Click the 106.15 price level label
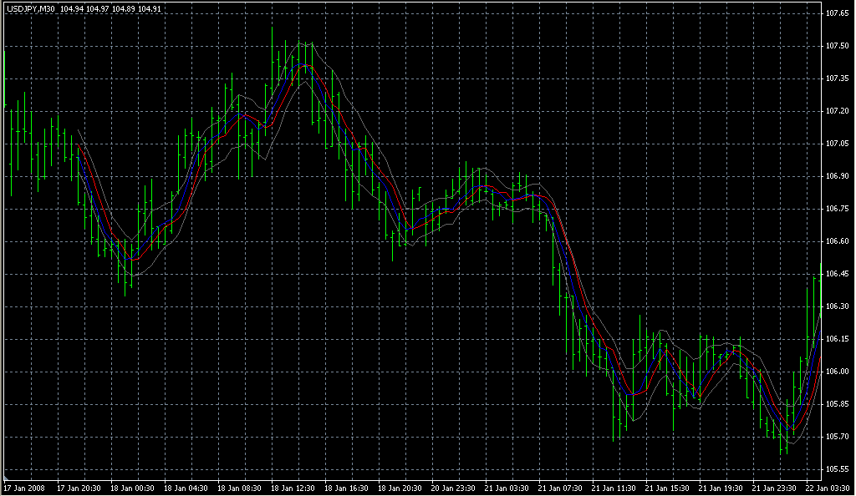This screenshot has height=496, width=856. (838, 339)
